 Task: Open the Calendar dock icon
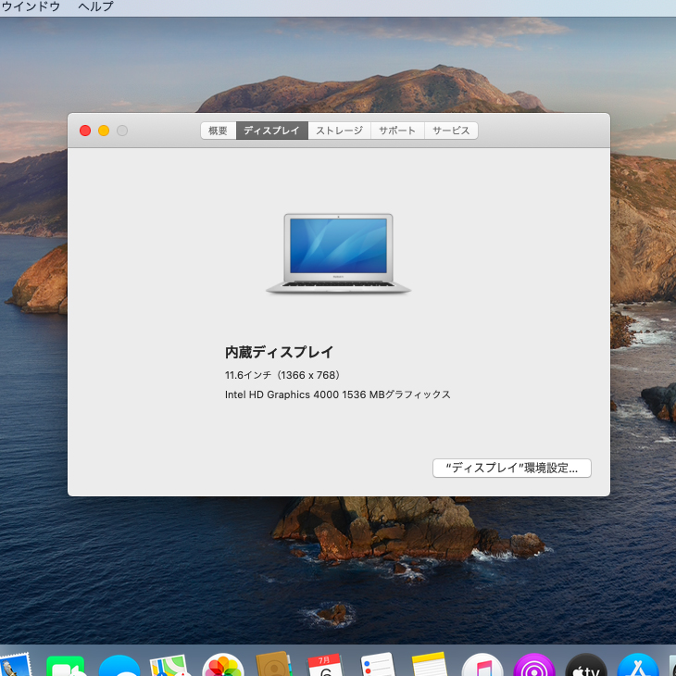coord(325,666)
